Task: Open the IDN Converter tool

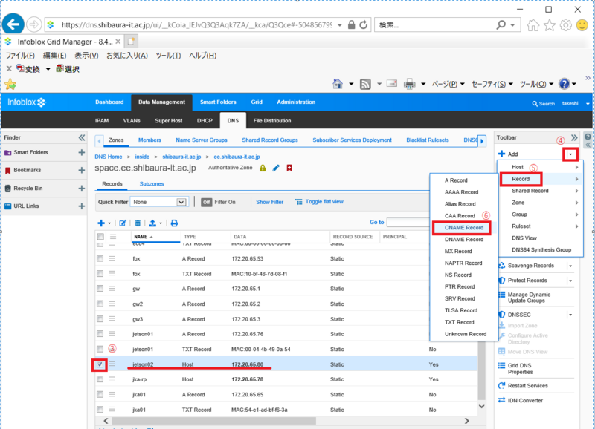Action: 525,400
